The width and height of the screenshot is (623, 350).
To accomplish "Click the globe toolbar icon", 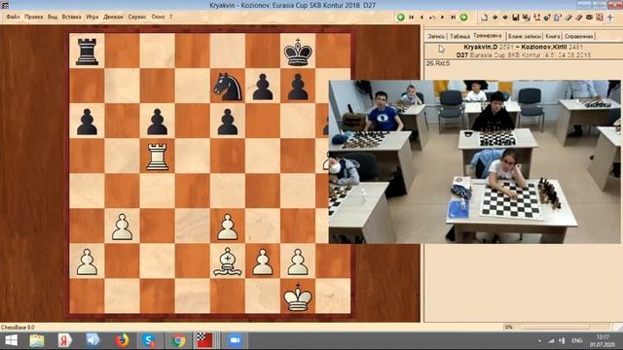I will 547,17.
